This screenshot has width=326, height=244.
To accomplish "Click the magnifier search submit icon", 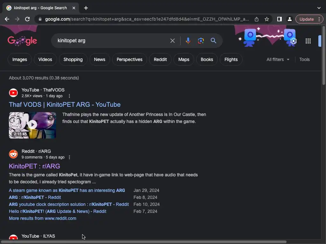I will pyautogui.click(x=214, y=41).
